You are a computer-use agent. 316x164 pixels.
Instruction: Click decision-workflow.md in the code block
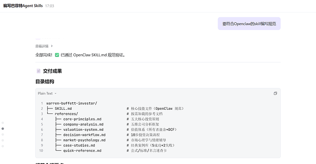coord(84,135)
